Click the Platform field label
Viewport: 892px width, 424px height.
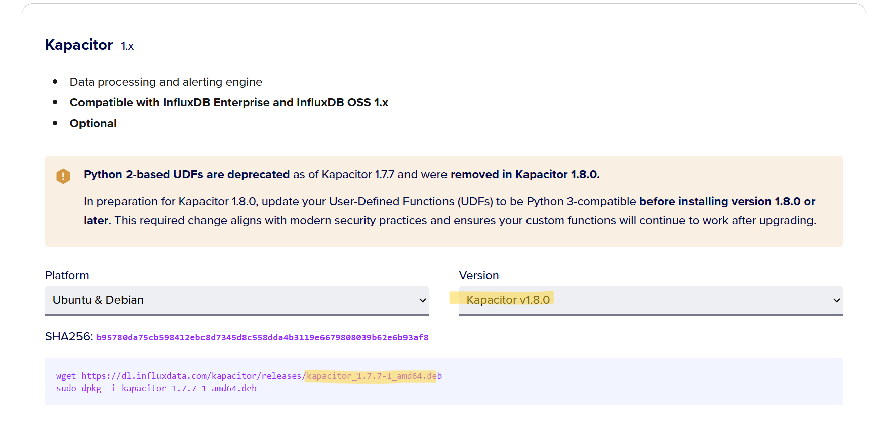click(x=67, y=275)
